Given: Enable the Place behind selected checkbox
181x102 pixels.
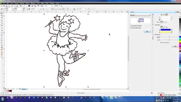Looking at the screenshot, I should (131, 26).
